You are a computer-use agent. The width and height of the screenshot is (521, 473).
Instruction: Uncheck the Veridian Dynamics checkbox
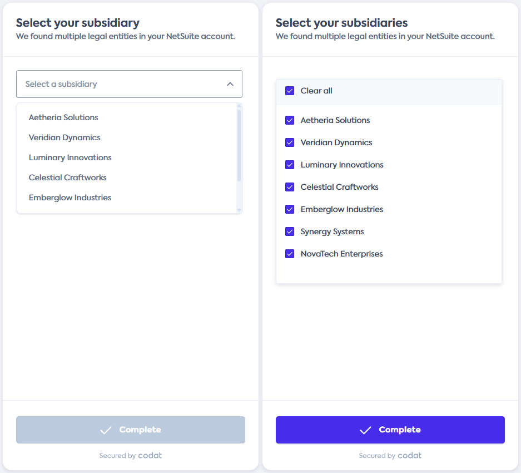(x=290, y=142)
